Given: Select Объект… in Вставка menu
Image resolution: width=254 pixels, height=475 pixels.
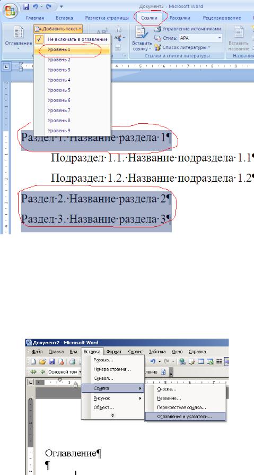Looking at the screenshot, I should [112, 407].
